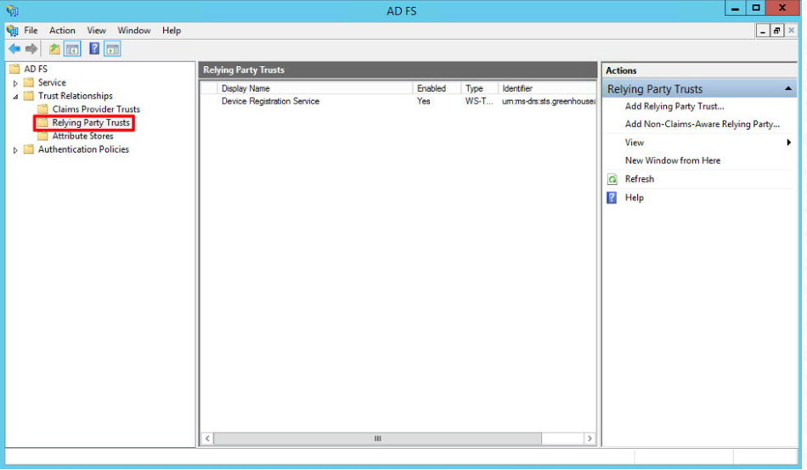Expand the Authentication Policies tree node
Image resolution: width=807 pixels, height=470 pixels.
pos(15,149)
